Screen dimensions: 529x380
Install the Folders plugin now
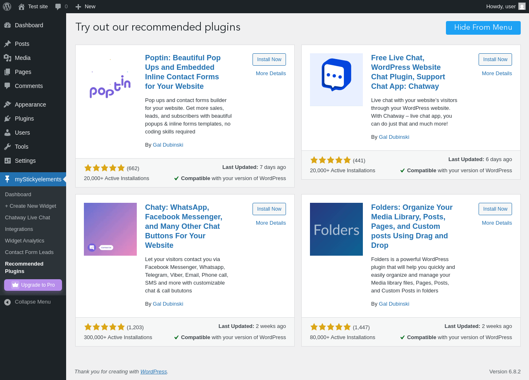tap(495, 209)
